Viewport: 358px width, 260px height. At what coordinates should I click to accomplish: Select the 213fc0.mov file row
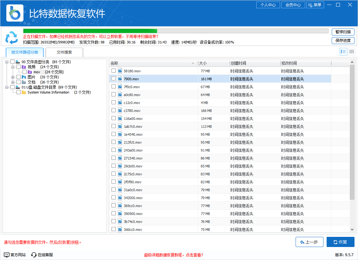(220, 142)
